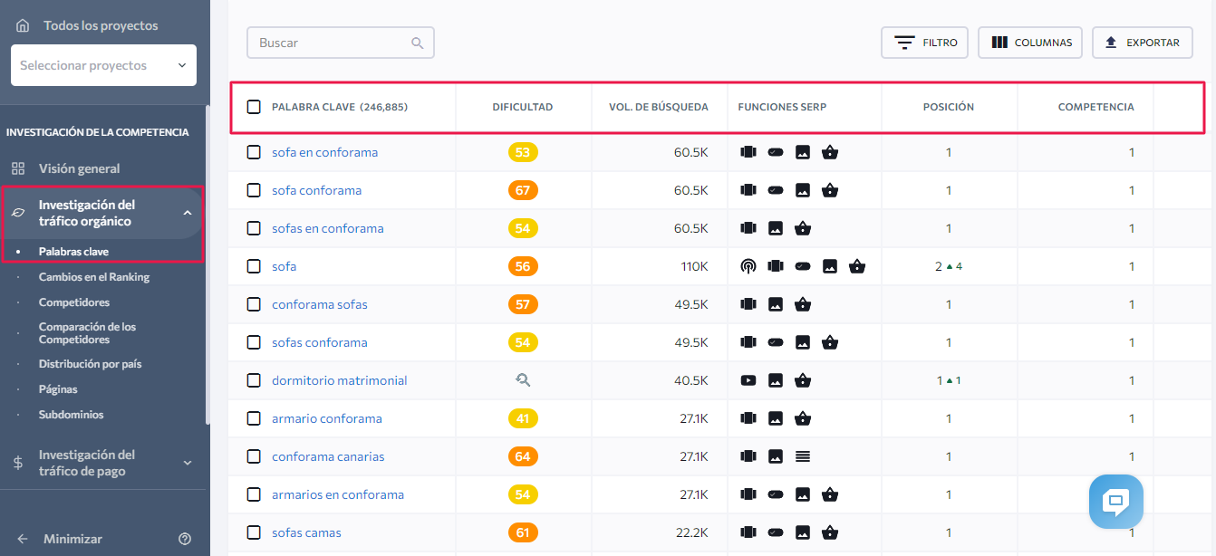1216x556 pixels.
Task: Check the box for sofa conforama
Action: [x=254, y=190]
